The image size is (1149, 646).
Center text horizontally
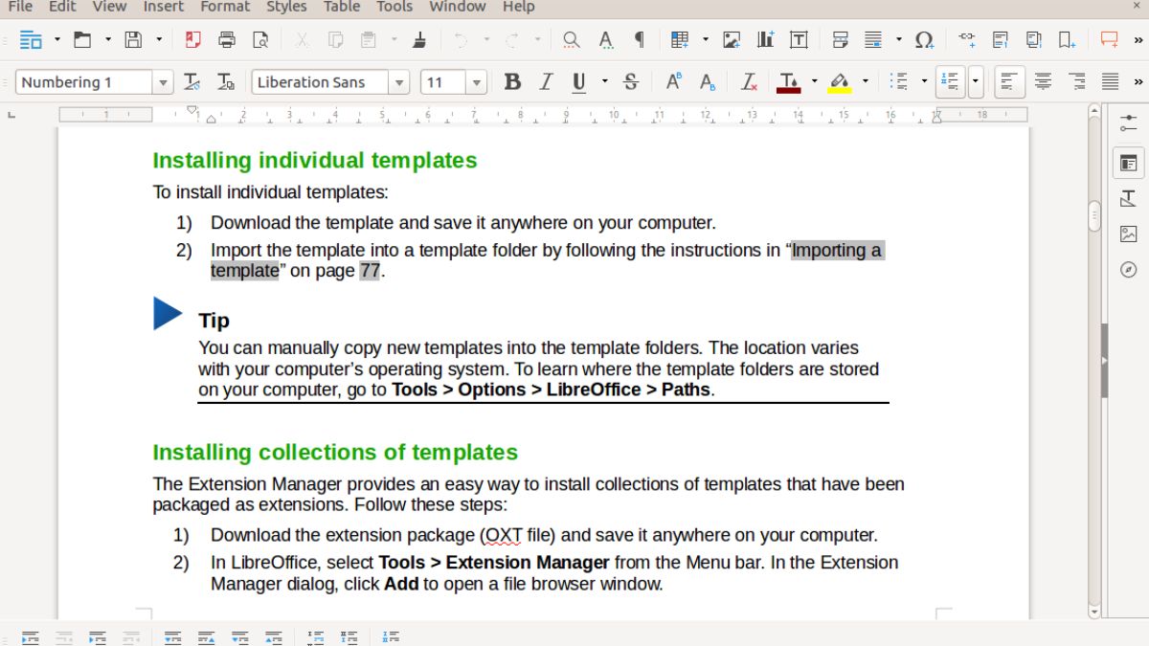pos(1043,82)
